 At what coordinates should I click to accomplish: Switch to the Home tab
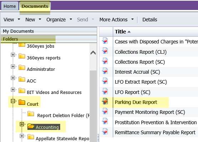(10, 6)
